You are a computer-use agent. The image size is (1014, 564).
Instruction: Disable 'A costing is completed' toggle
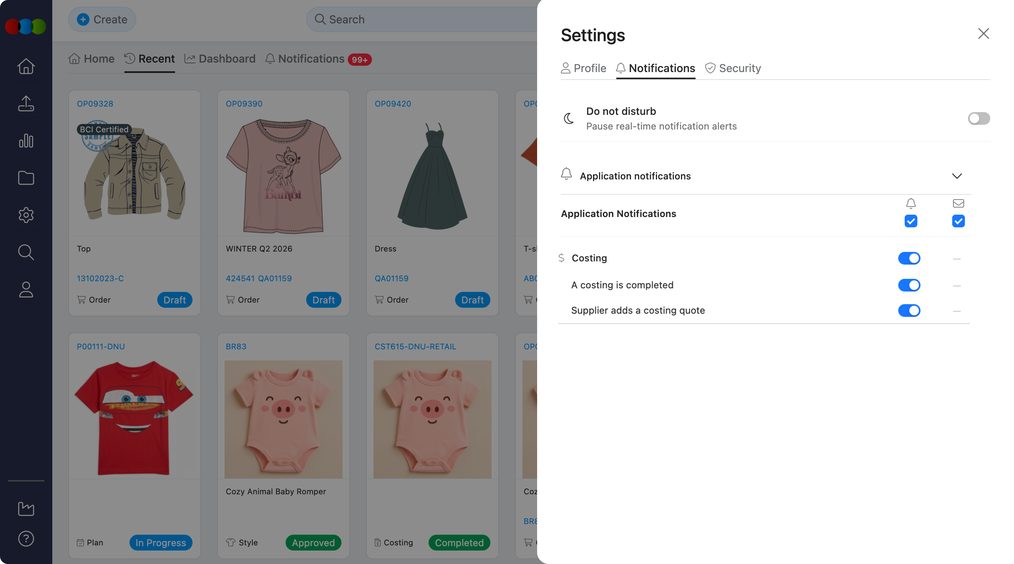(x=909, y=285)
